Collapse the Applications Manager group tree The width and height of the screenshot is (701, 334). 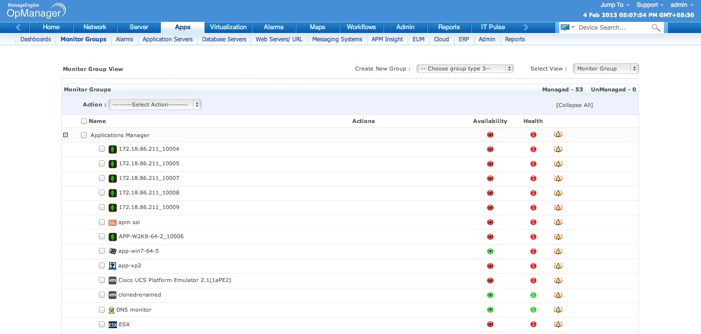(66, 135)
